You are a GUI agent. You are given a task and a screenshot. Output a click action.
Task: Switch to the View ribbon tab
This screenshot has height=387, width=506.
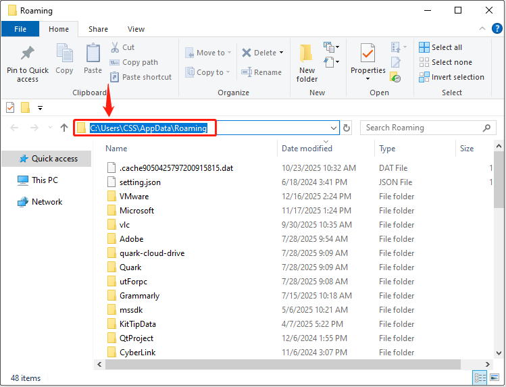point(136,29)
